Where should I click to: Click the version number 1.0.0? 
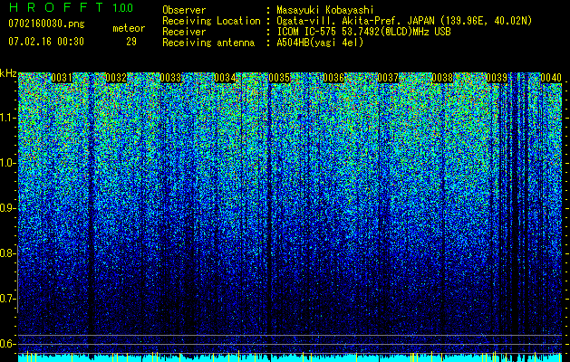(x=123, y=8)
